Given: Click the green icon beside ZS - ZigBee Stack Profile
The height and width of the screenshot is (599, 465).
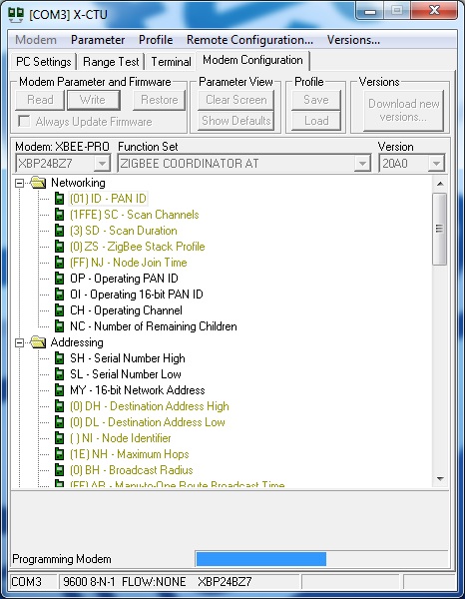Looking at the screenshot, I should point(59,247).
